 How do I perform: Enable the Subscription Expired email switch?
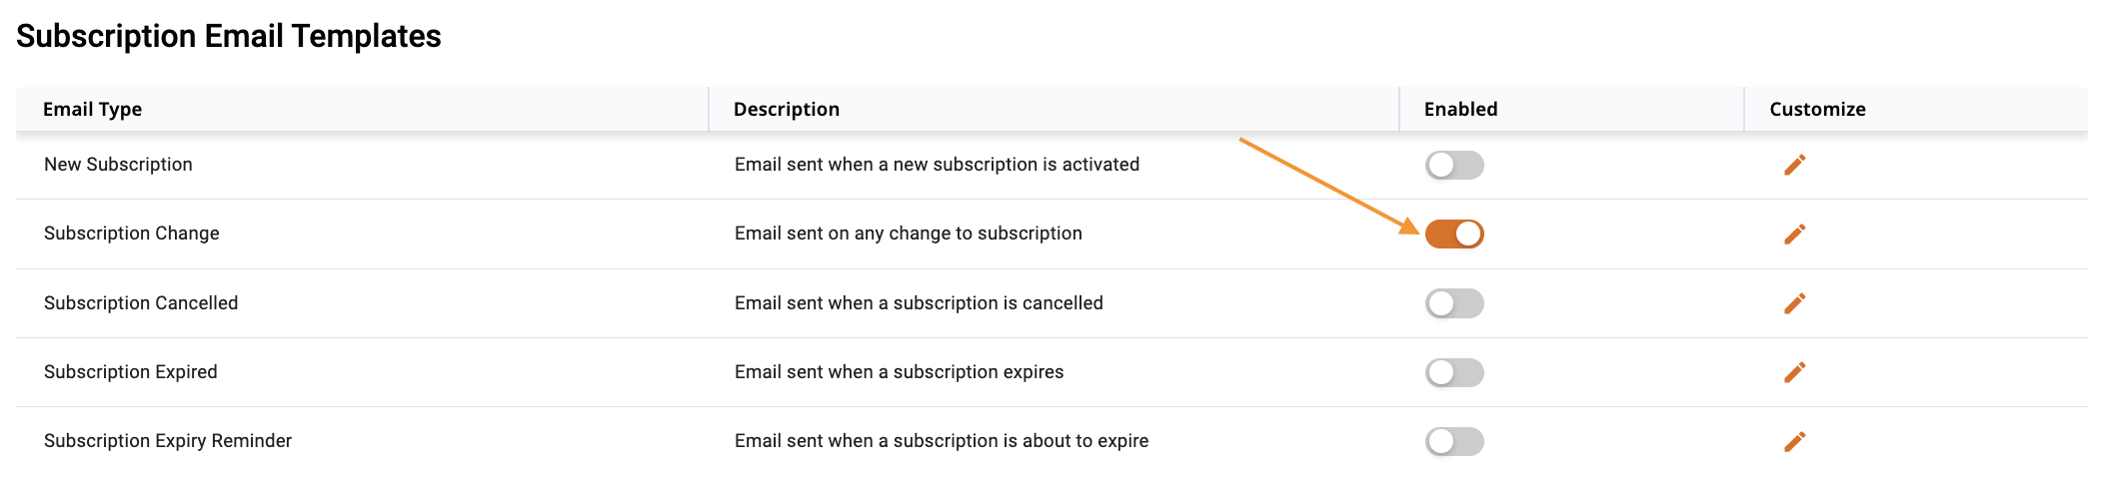(1454, 372)
